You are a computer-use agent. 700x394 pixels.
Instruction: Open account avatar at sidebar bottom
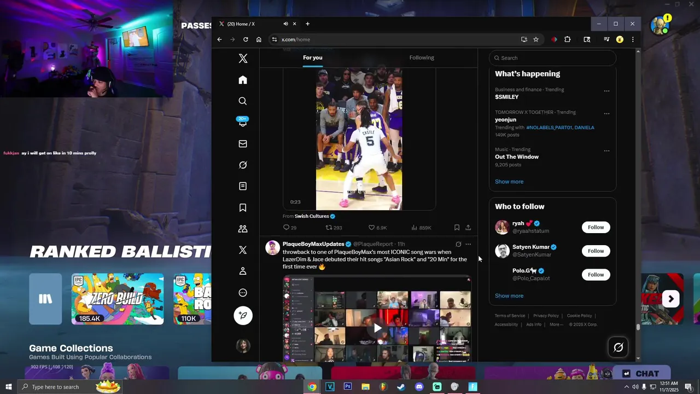pyautogui.click(x=243, y=346)
